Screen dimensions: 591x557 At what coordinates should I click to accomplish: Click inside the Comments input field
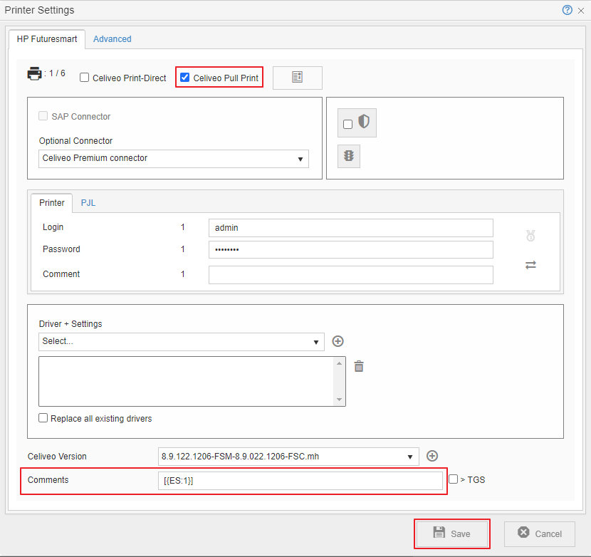(299, 480)
